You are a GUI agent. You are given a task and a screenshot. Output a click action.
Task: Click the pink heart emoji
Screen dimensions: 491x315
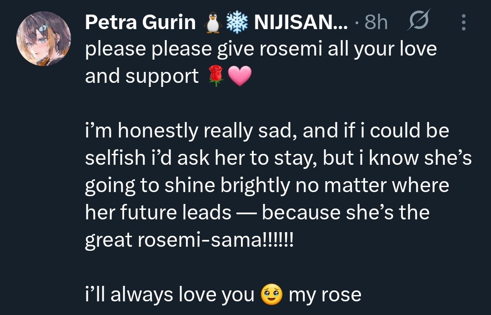(x=240, y=76)
